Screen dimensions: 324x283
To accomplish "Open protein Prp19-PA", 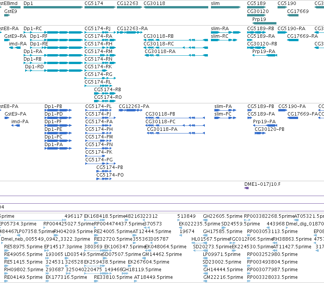I will (265, 125).
